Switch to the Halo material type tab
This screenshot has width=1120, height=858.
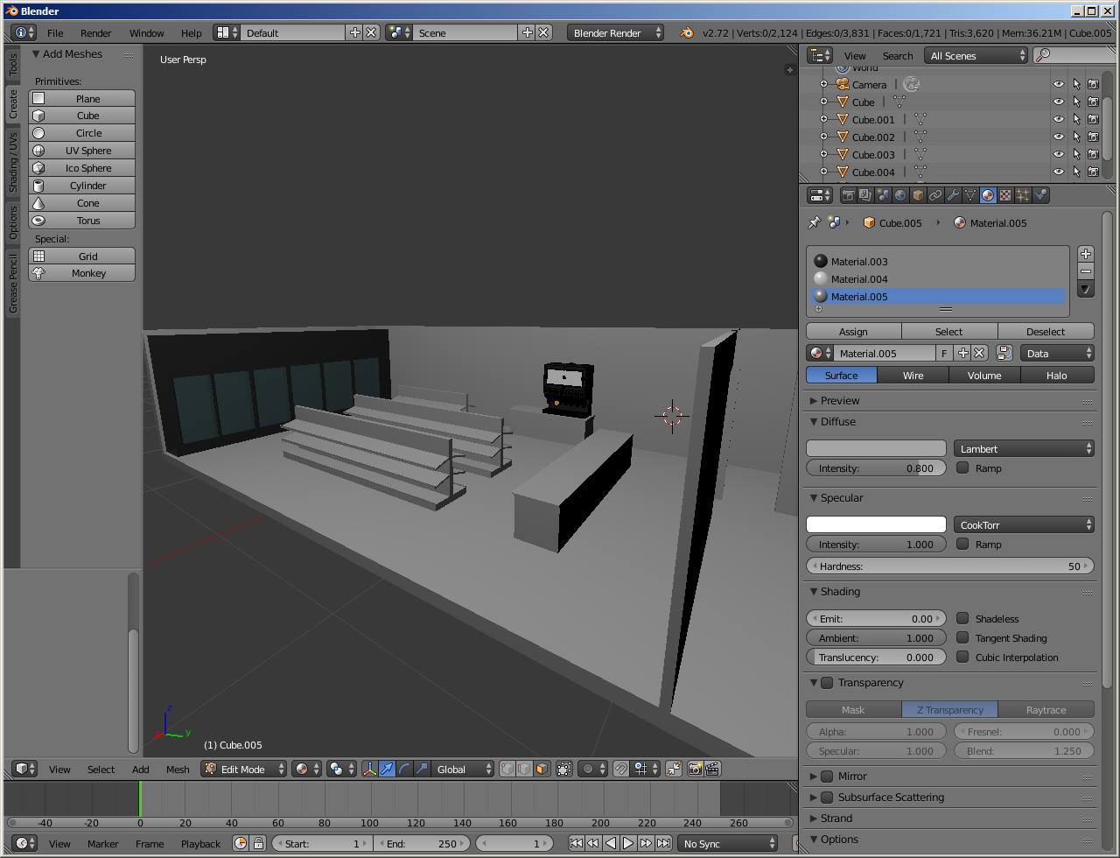[1056, 375]
